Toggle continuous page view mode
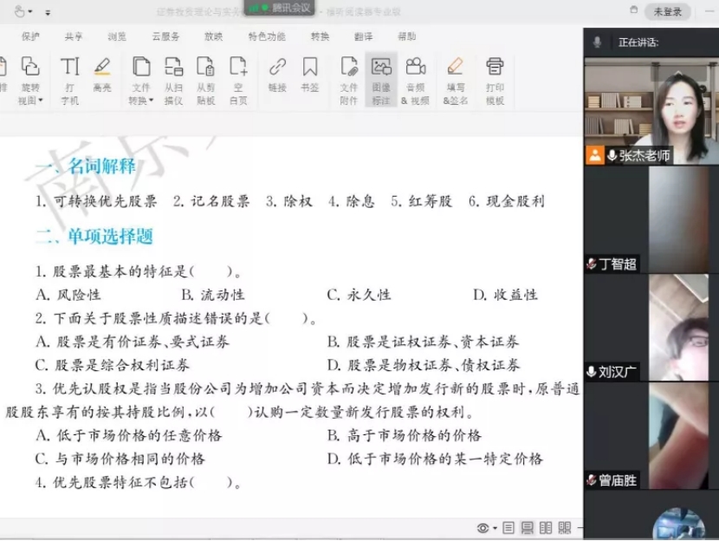 tap(527, 528)
